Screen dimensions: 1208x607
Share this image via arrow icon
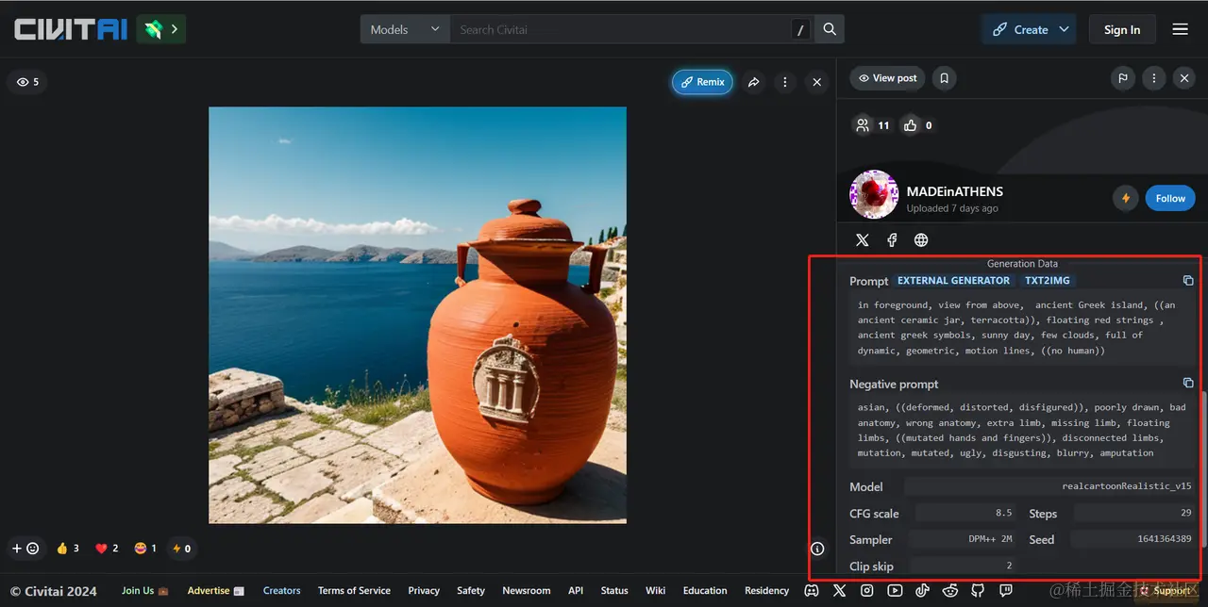coord(754,82)
